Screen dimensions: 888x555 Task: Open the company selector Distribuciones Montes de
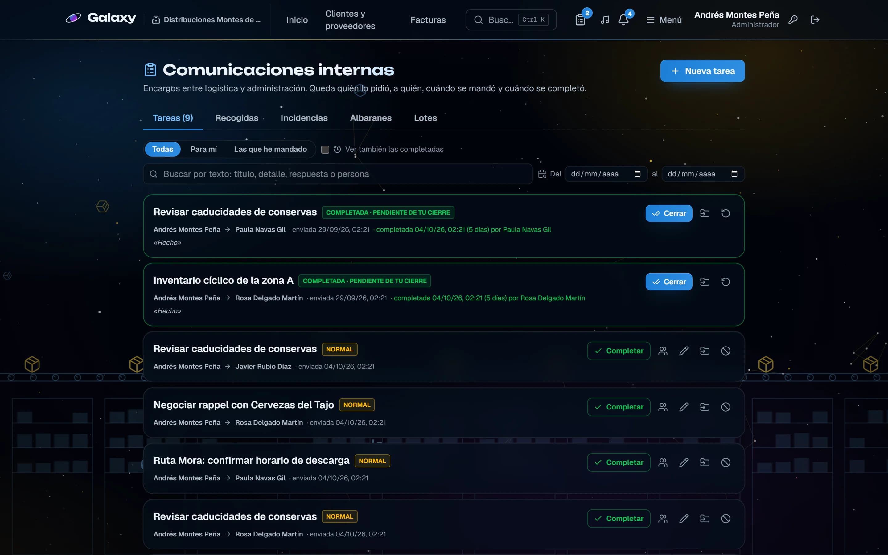(206, 20)
